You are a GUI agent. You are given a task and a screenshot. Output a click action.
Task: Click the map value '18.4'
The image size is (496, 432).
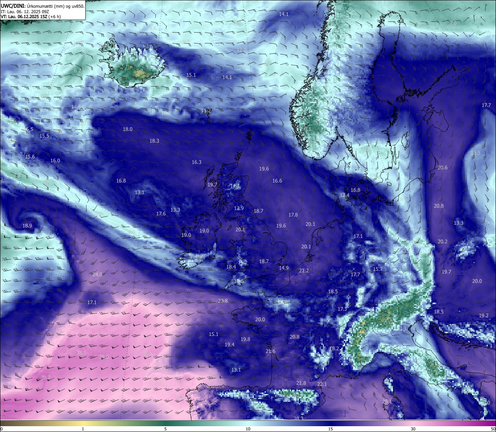(x=231, y=267)
